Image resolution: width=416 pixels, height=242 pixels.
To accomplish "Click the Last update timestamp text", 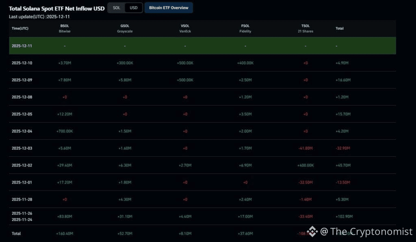I will tap(39, 17).
